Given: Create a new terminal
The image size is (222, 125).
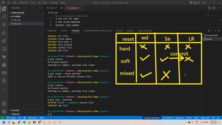Looking at the screenshot, I should pos(208,31).
